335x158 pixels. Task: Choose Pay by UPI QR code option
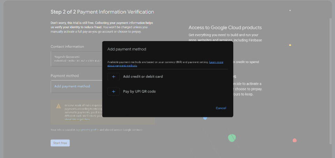139,91
